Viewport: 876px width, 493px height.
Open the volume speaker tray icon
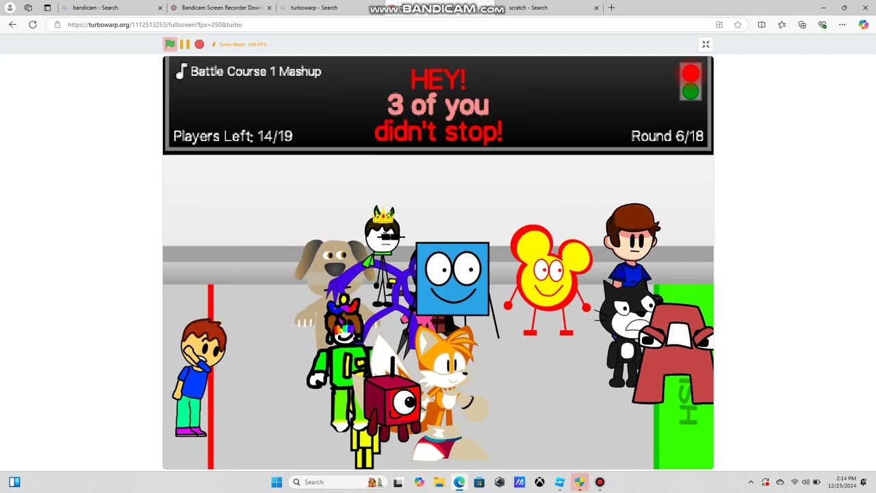[x=806, y=482]
